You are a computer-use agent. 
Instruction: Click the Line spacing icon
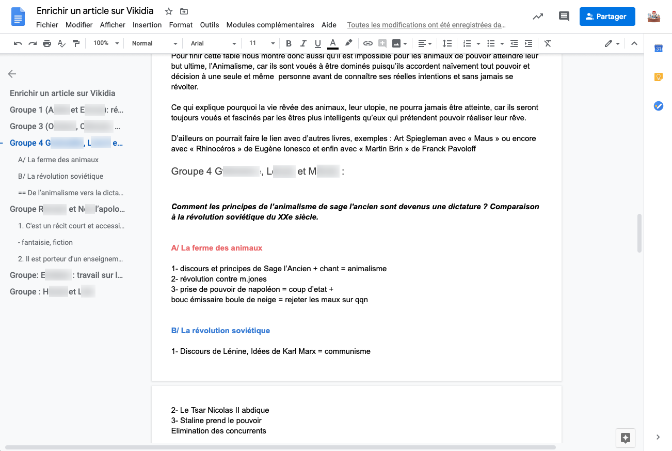pyautogui.click(x=447, y=43)
